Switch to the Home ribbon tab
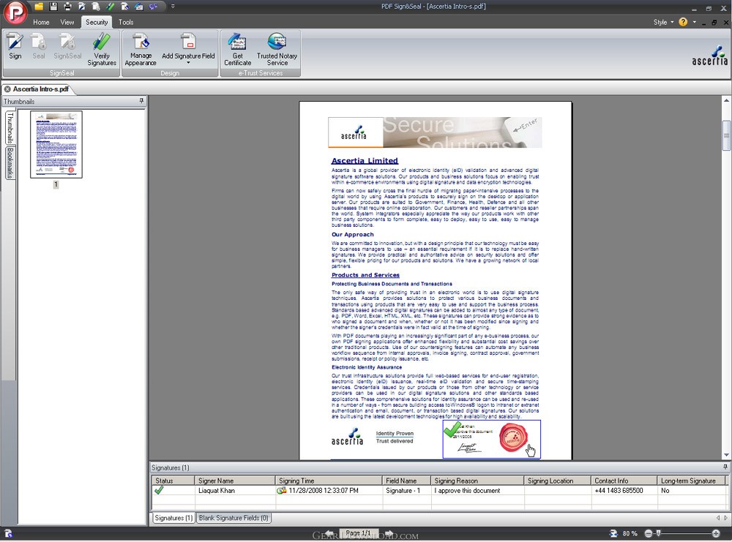Image resolution: width=732 pixels, height=542 pixels. pos(41,22)
